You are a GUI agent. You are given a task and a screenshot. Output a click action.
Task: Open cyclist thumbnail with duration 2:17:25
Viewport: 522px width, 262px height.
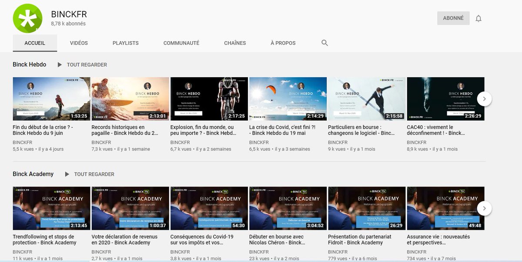click(209, 99)
